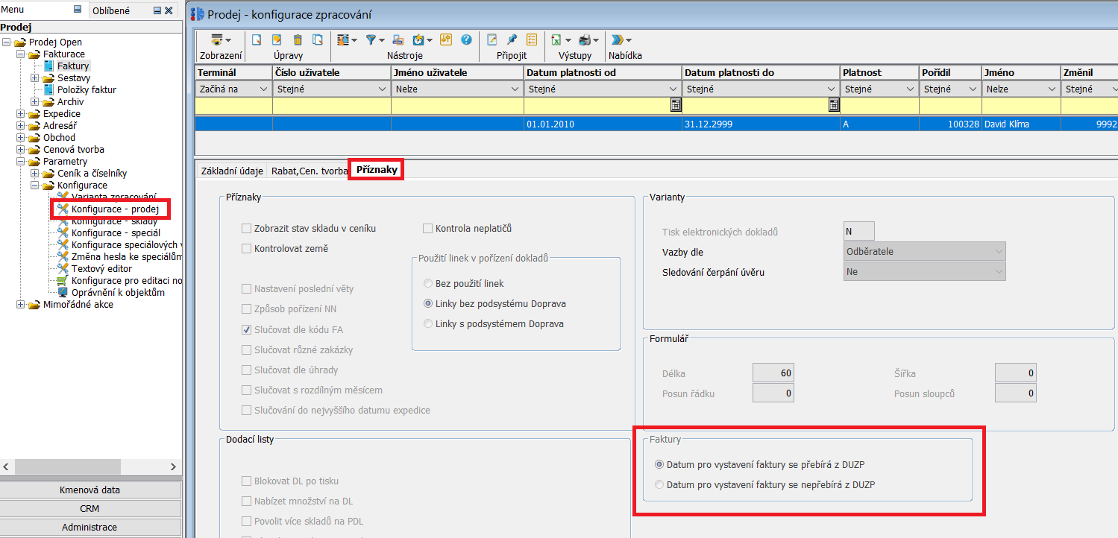Image resolution: width=1118 pixels, height=538 pixels.
Task: Click the blue help question mark icon
Action: tap(466, 40)
